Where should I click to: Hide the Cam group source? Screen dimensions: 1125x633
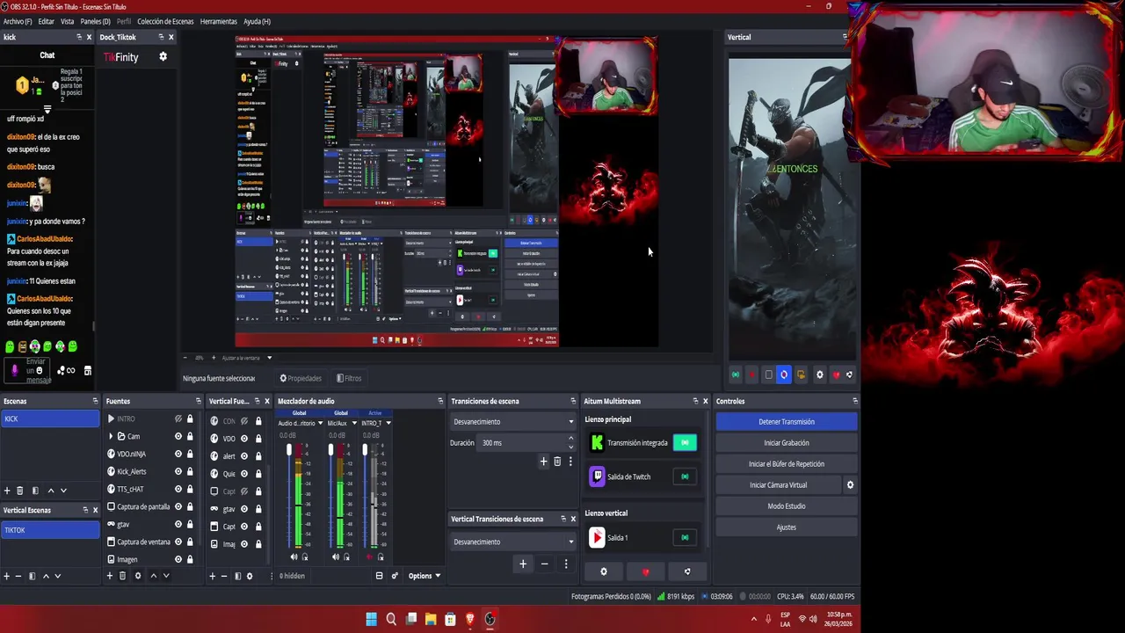pyautogui.click(x=178, y=436)
